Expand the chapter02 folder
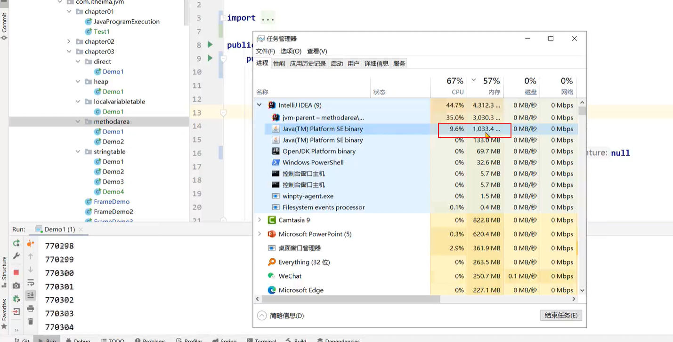The width and height of the screenshot is (673, 342). pos(69,41)
